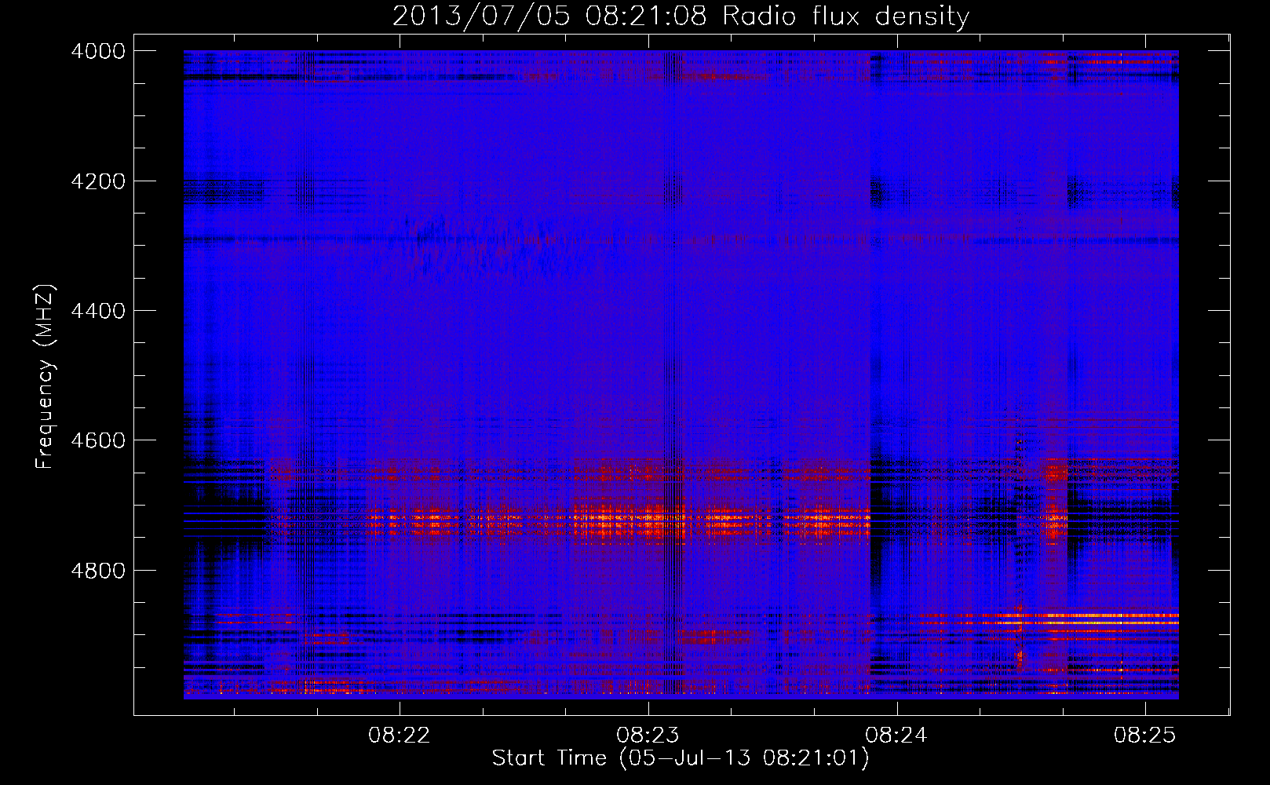This screenshot has height=785, width=1270.
Task: Click the 08:22 time axis label
Action: click(400, 736)
